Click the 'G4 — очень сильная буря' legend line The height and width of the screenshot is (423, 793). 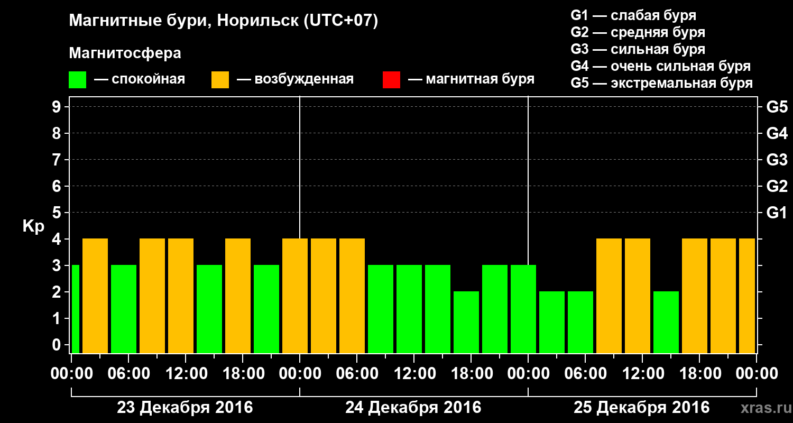pos(661,66)
